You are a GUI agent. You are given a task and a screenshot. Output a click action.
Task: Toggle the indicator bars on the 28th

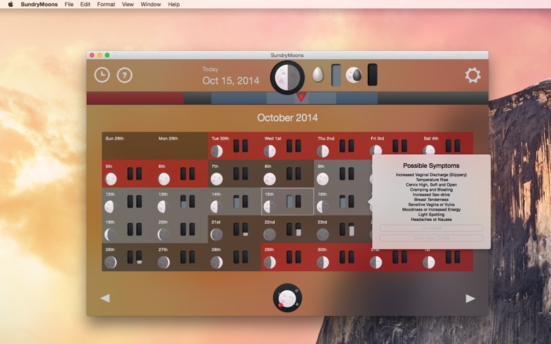pos(240,257)
